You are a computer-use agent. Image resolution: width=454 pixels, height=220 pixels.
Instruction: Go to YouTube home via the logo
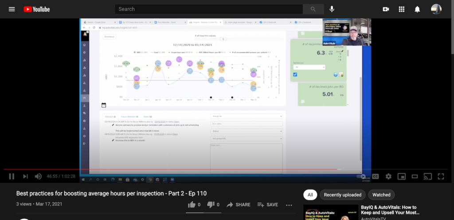click(37, 9)
